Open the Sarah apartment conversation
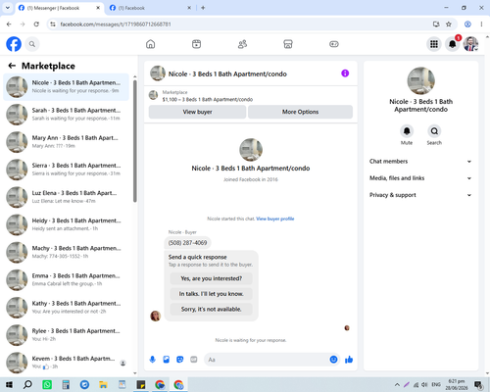The image size is (490, 392). (x=66, y=115)
